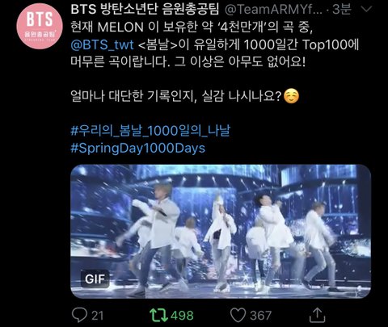Open the @TeamARMYf... handle

[273, 10]
